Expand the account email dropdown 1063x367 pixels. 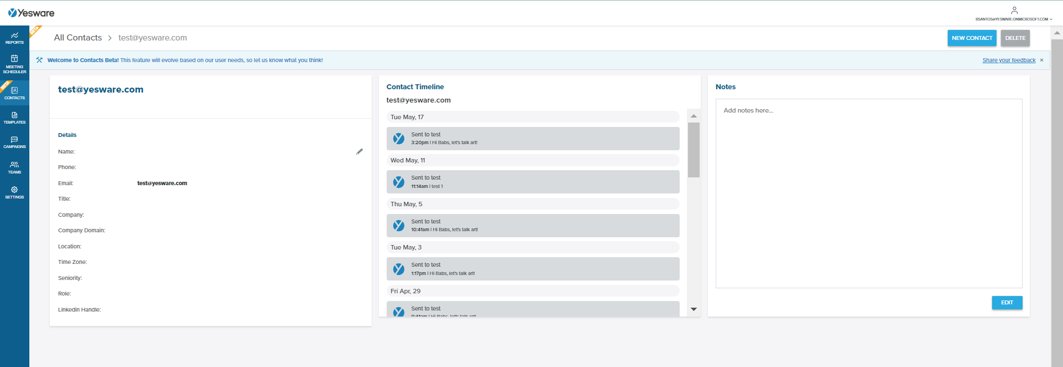coord(1014,19)
